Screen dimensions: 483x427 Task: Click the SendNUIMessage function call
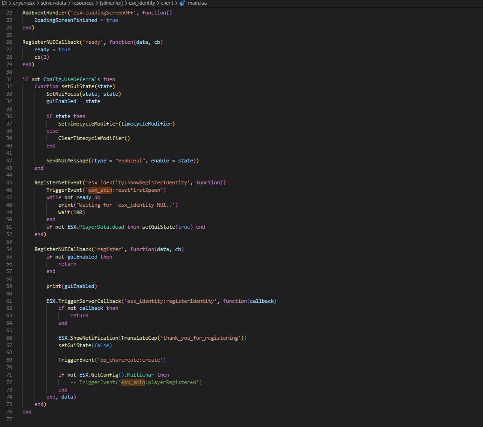point(69,161)
